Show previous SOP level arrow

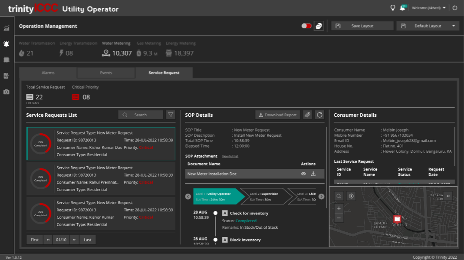[188, 196]
